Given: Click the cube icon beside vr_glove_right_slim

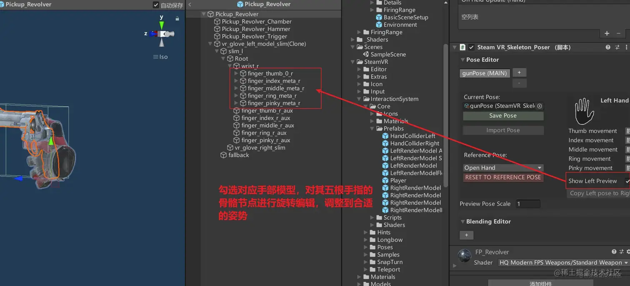Looking at the screenshot, I should (x=230, y=148).
